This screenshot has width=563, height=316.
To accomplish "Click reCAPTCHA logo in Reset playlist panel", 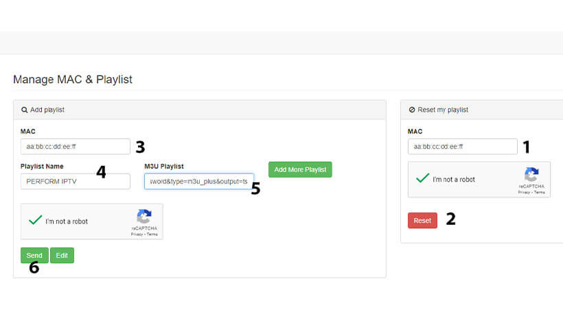I will [531, 175].
